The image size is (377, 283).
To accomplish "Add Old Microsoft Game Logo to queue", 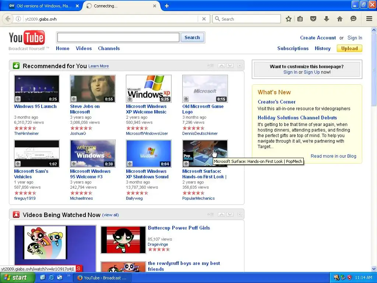I will click(x=186, y=99).
